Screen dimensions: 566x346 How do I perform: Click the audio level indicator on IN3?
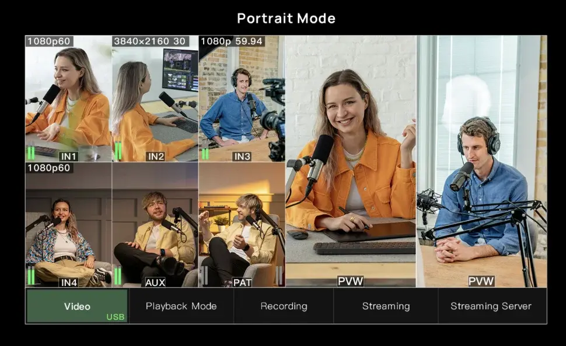pos(205,154)
